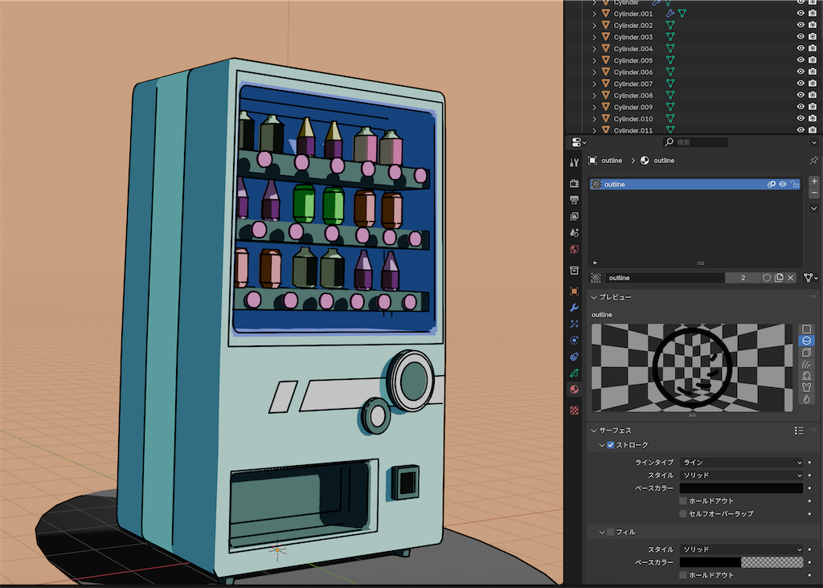Screen dimensions: 823x588
Task: Open the Modifiers wrench tab
Action: (x=574, y=308)
